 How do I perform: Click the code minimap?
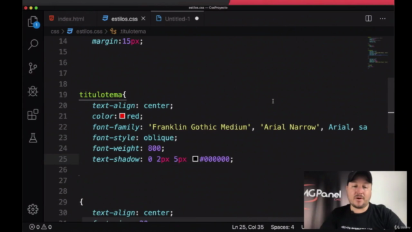[378, 53]
